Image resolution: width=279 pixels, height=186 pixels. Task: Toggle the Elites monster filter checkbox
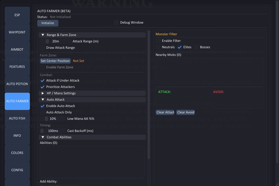tap(180, 47)
